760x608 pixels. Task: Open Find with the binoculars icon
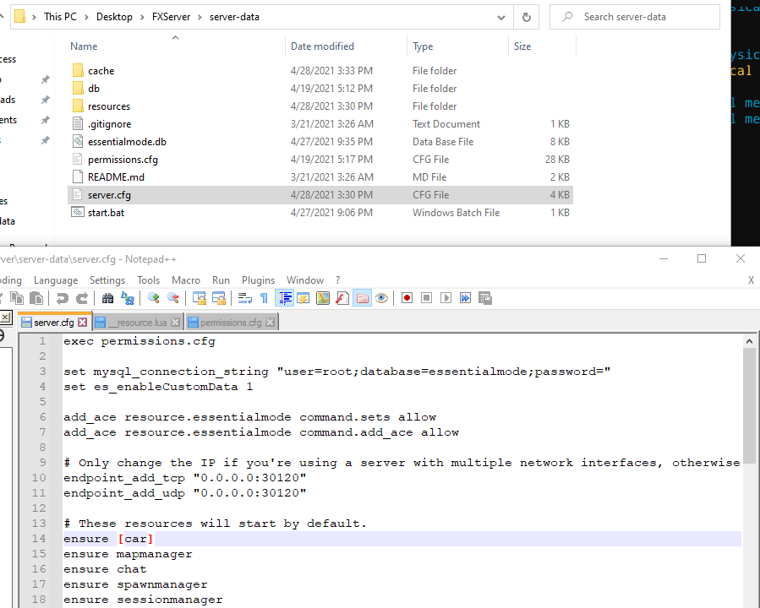coord(107,298)
